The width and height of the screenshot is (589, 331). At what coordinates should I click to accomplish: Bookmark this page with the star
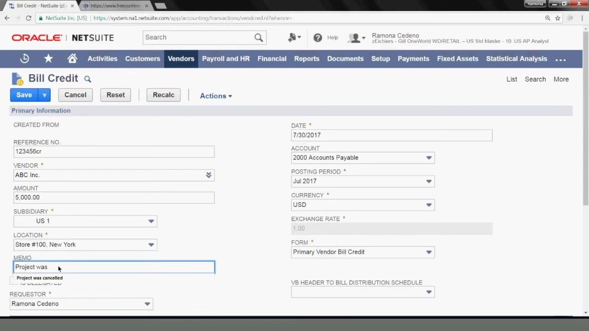(558, 18)
